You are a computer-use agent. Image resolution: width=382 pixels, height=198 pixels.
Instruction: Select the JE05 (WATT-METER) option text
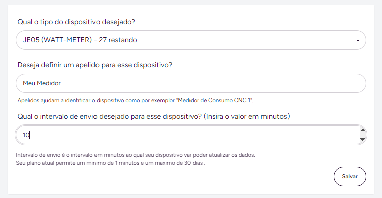(57, 40)
